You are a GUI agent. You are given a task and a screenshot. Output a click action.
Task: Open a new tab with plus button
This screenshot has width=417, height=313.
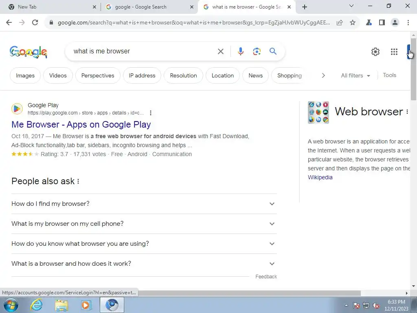tap(305, 7)
